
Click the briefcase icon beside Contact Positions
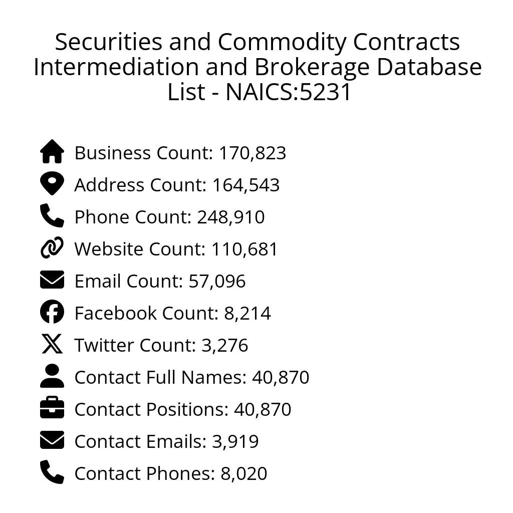(x=52, y=408)
